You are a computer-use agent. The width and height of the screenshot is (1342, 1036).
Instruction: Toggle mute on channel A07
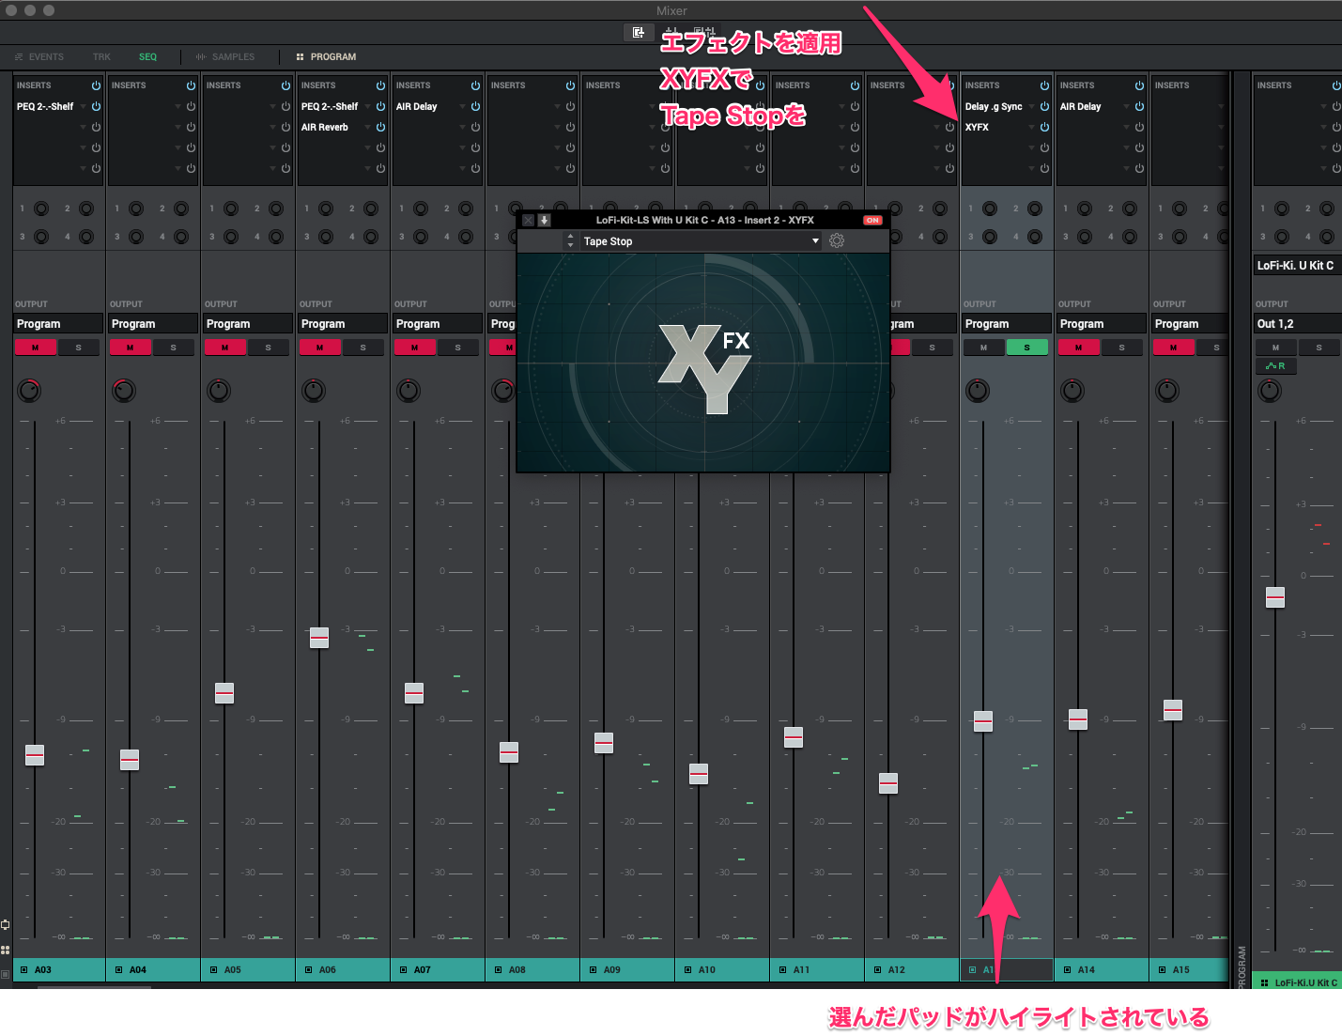(x=415, y=348)
